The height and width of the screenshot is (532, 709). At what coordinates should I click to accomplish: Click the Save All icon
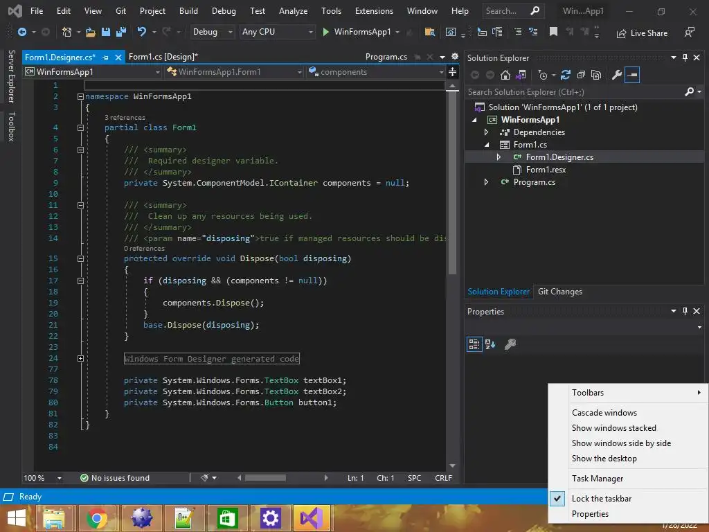tap(121, 32)
